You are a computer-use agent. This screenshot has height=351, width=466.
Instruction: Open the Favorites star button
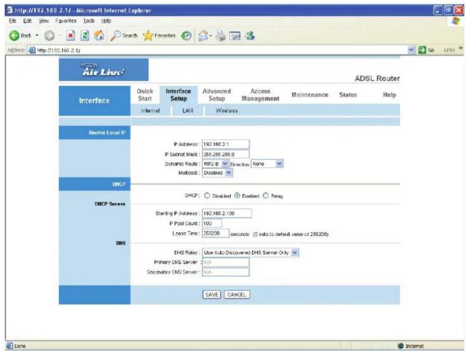coord(159,36)
